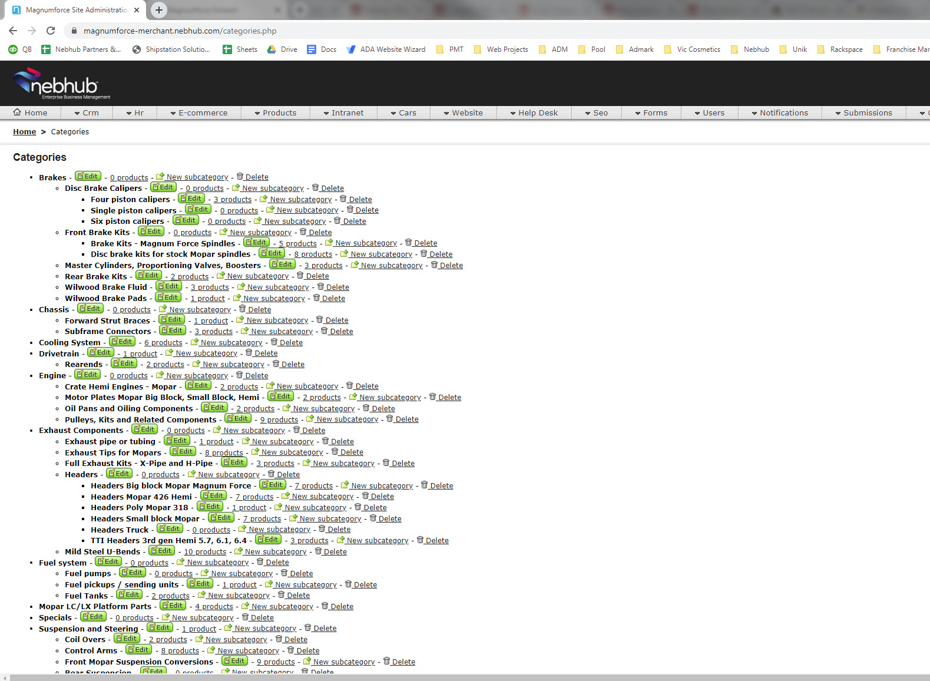Image resolution: width=930 pixels, height=681 pixels.
Task: Expand the Website dropdown menu
Action: click(463, 113)
